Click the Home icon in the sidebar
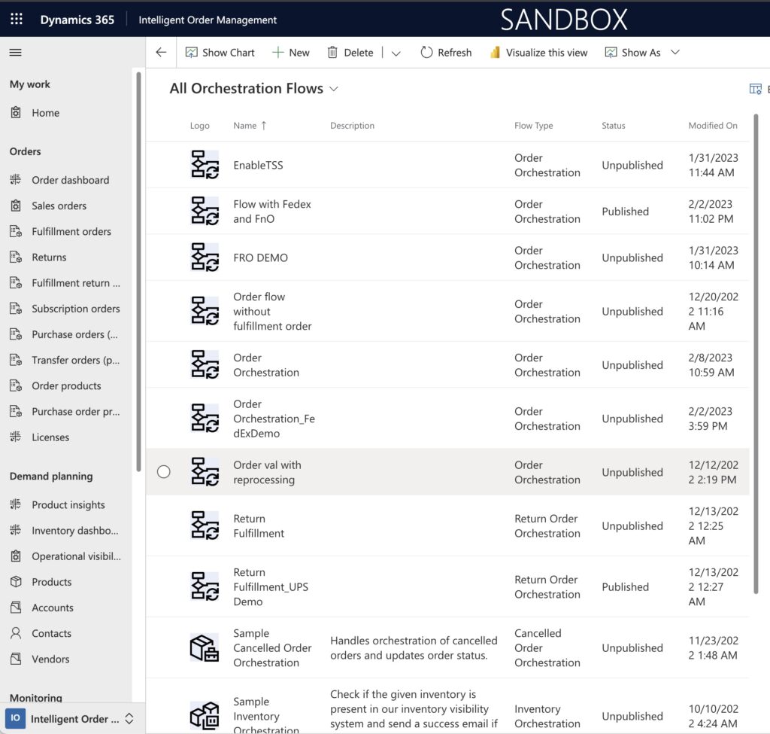 (16, 113)
